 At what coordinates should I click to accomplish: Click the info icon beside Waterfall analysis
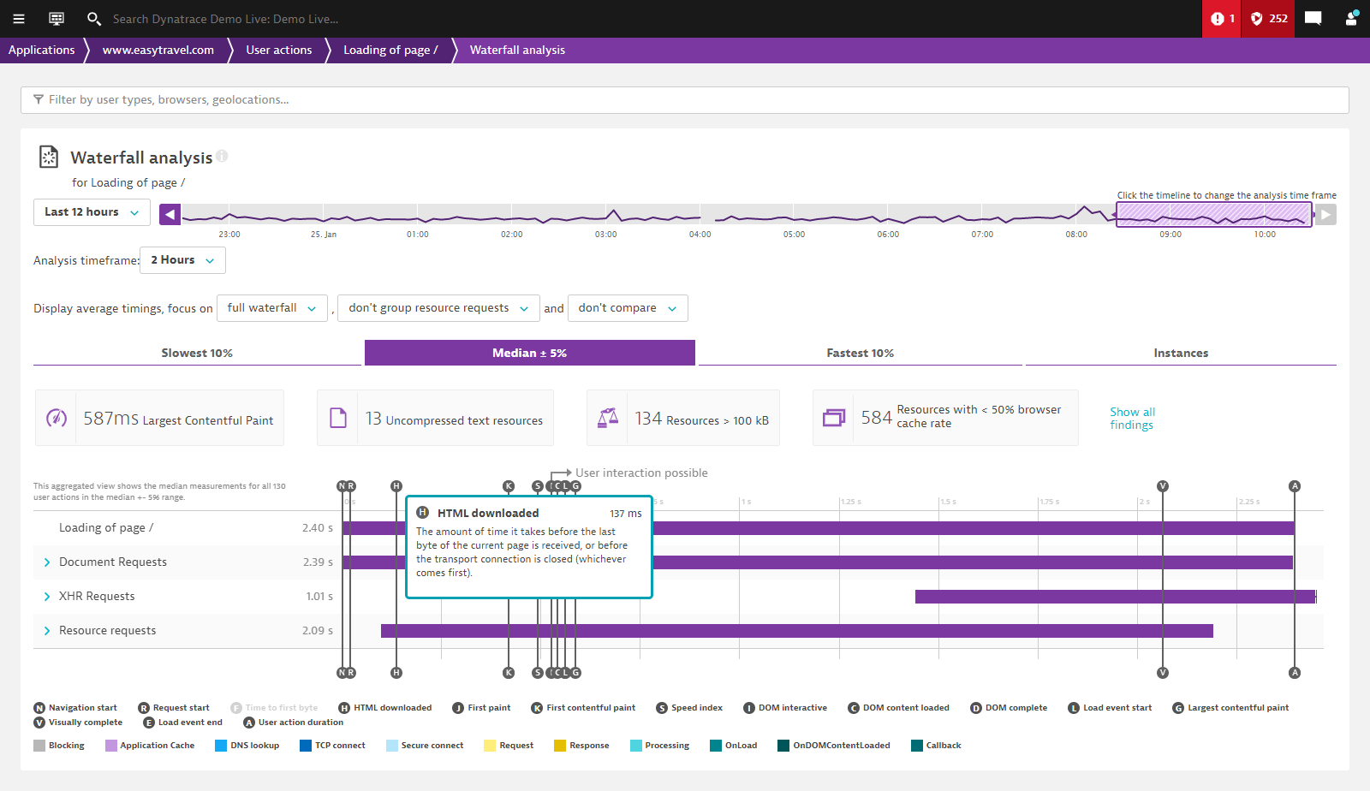[x=222, y=156]
